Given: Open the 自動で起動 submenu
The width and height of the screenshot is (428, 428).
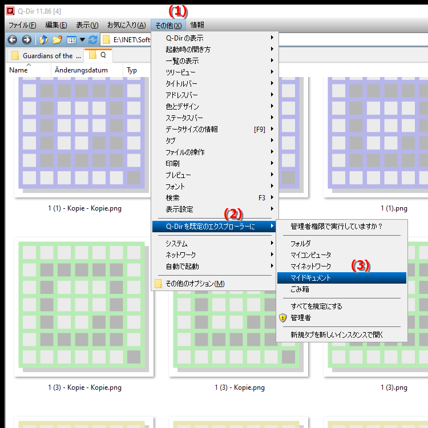Looking at the screenshot, I should [214, 266].
